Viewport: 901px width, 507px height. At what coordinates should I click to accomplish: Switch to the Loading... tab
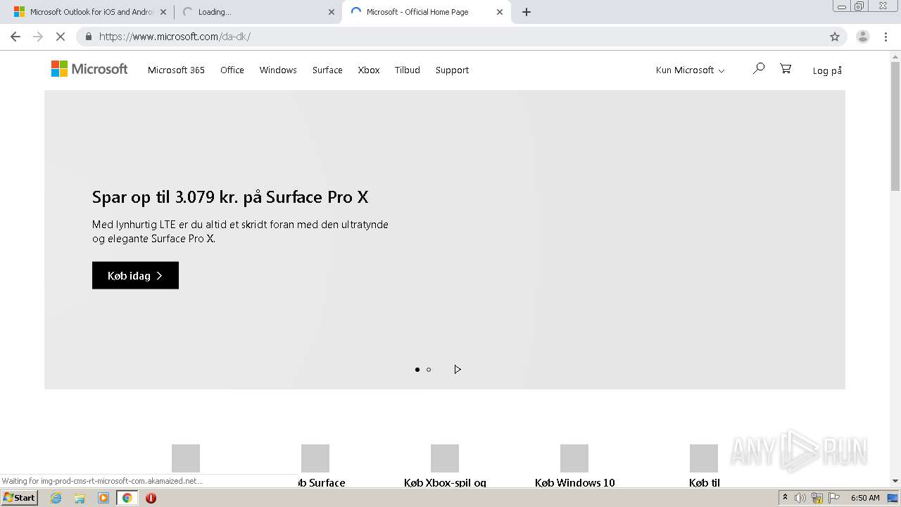coord(258,12)
